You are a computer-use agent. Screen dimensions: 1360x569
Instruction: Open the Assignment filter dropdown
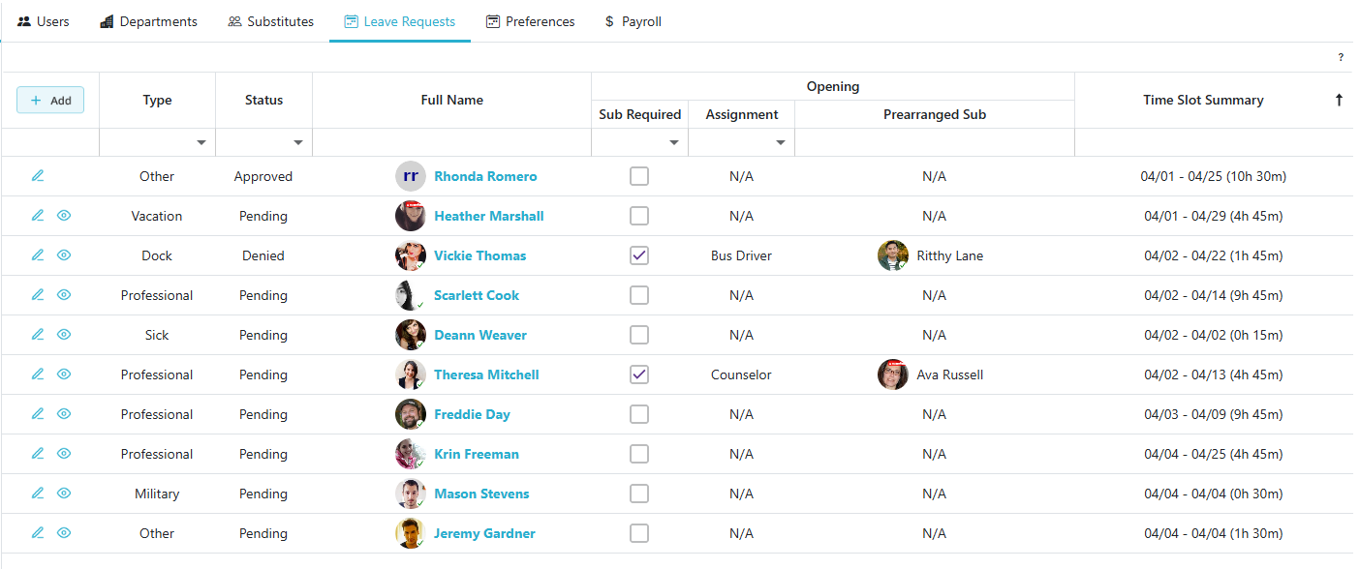tap(781, 143)
